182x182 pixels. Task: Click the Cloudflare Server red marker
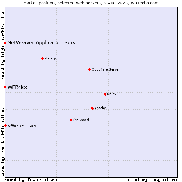(x=89, y=69)
